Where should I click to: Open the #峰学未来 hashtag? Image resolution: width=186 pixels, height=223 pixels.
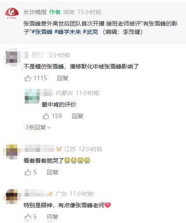(x=68, y=32)
